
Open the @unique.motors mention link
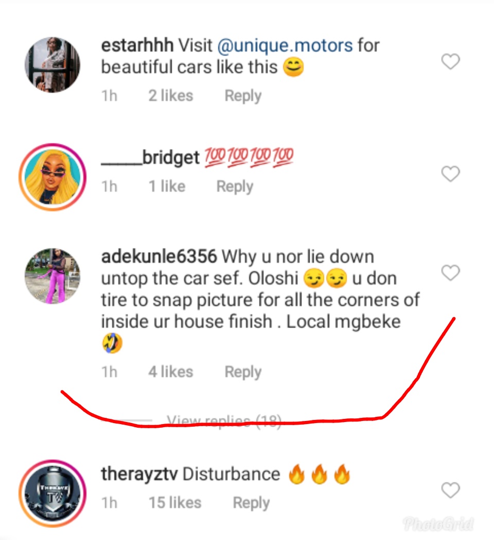click(x=285, y=45)
